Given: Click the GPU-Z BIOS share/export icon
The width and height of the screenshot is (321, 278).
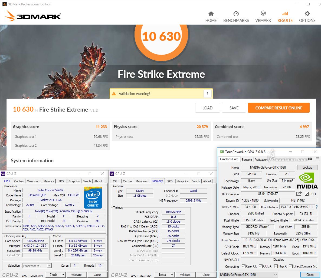Looking at the screenshot, I should (299, 194).
